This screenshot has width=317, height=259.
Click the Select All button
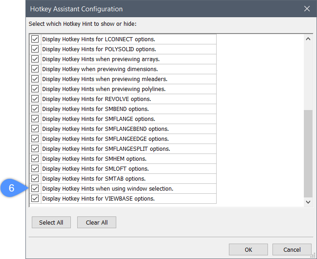coord(51,222)
